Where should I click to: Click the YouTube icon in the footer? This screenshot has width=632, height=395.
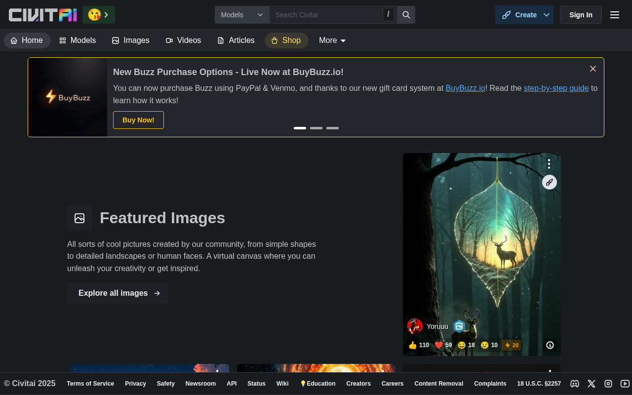(624, 384)
